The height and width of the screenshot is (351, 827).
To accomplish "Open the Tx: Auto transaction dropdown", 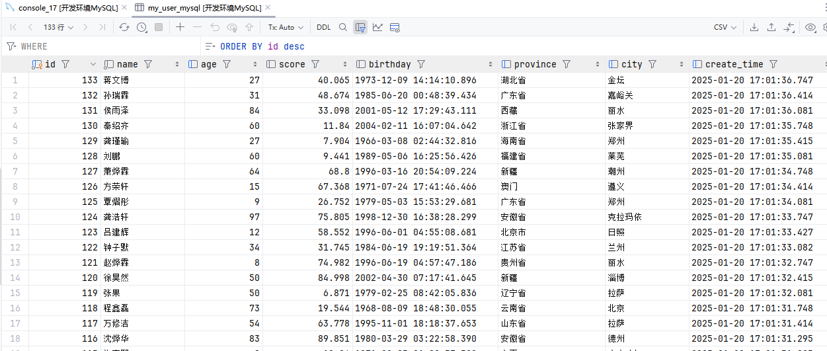I will tap(286, 27).
